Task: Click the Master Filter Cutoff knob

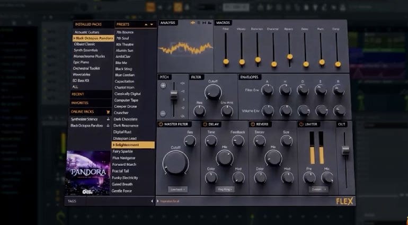Action: point(175,163)
